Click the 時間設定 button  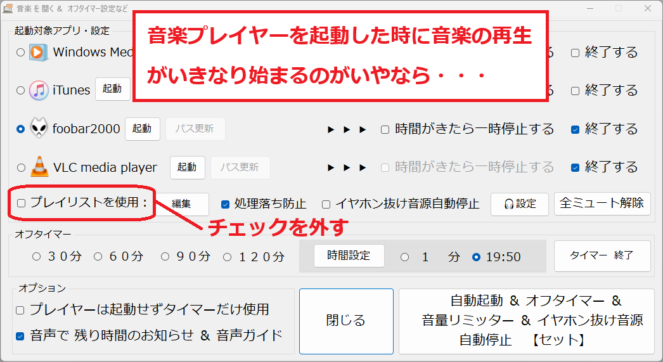(x=349, y=256)
